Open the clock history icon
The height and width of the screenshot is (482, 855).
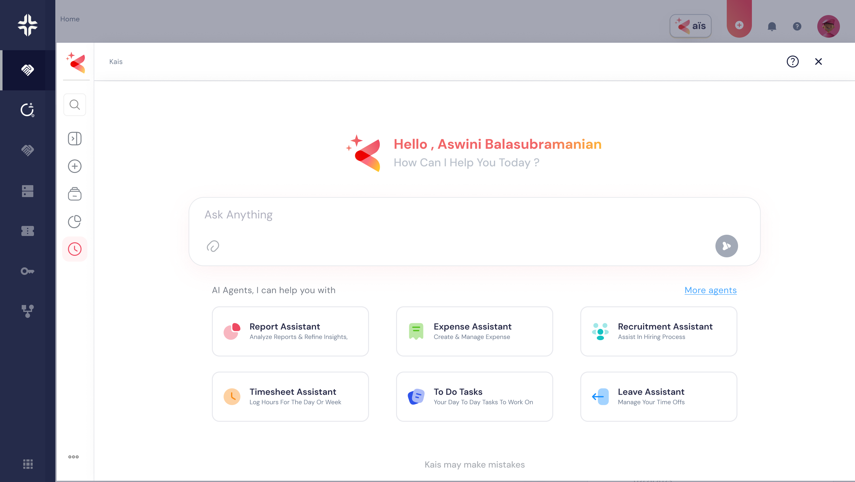(75, 249)
